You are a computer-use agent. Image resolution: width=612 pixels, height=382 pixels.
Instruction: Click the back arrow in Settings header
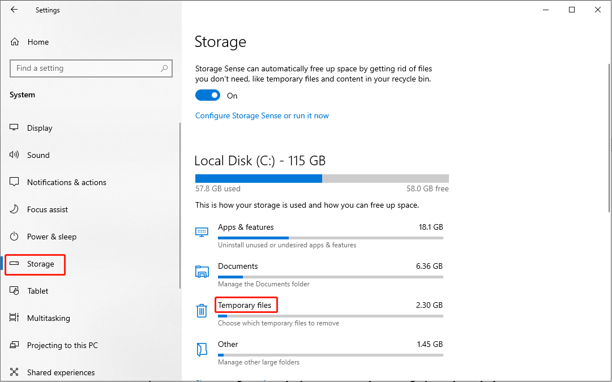click(14, 10)
